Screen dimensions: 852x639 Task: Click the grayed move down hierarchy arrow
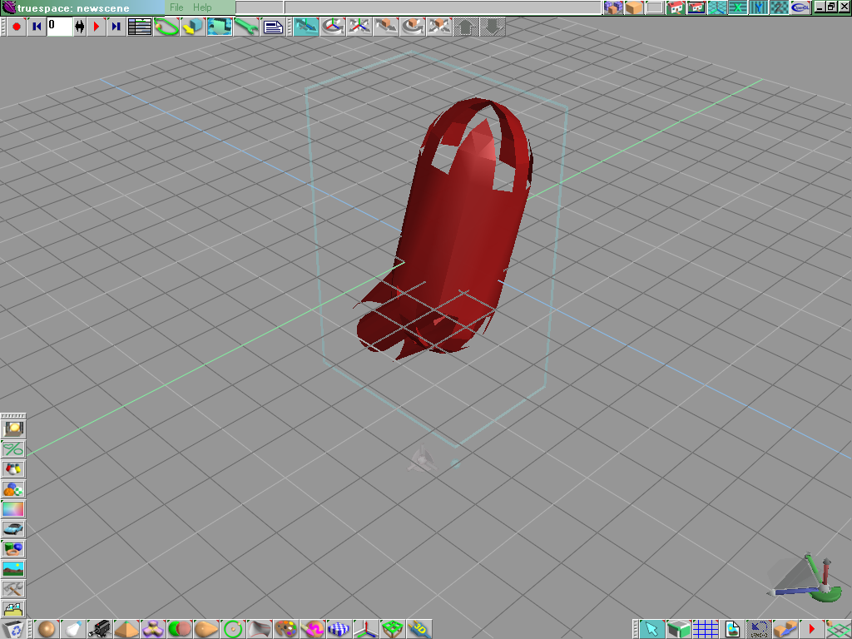[493, 26]
